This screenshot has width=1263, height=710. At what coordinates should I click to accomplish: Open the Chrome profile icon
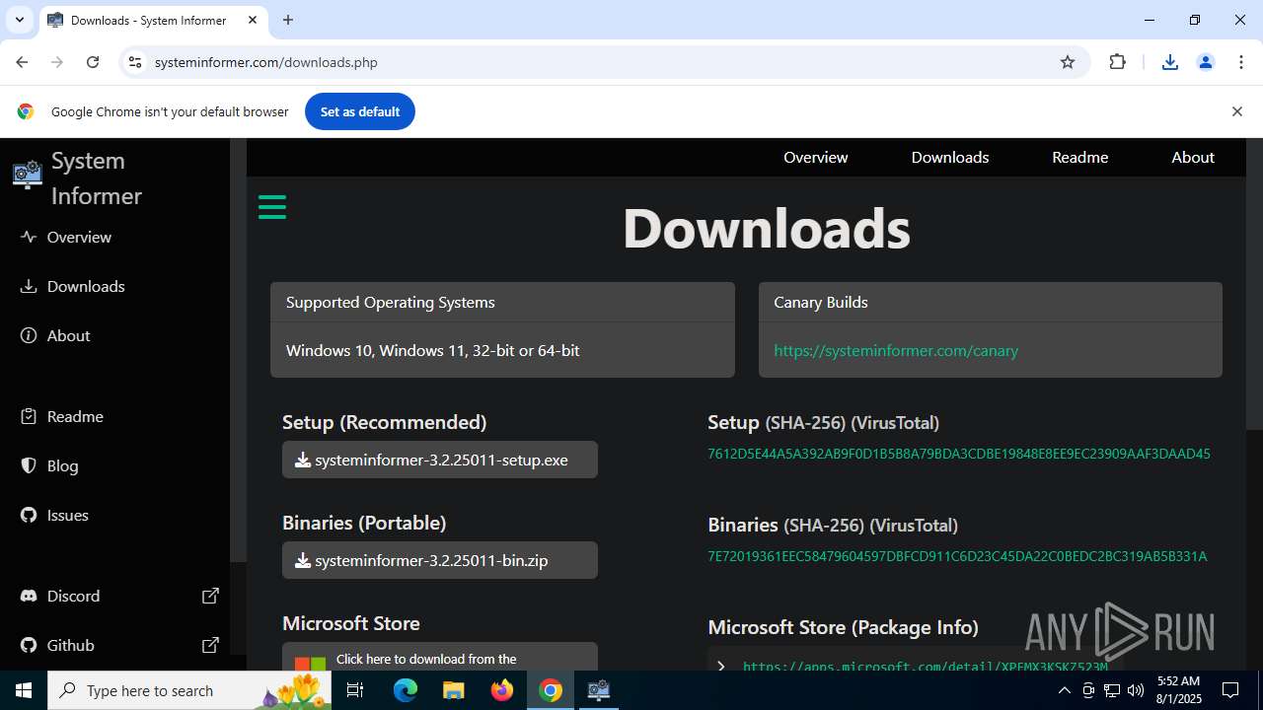click(1206, 62)
